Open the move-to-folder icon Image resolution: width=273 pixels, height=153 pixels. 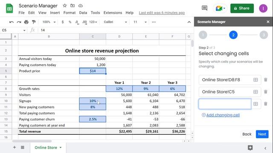coord(73,6)
